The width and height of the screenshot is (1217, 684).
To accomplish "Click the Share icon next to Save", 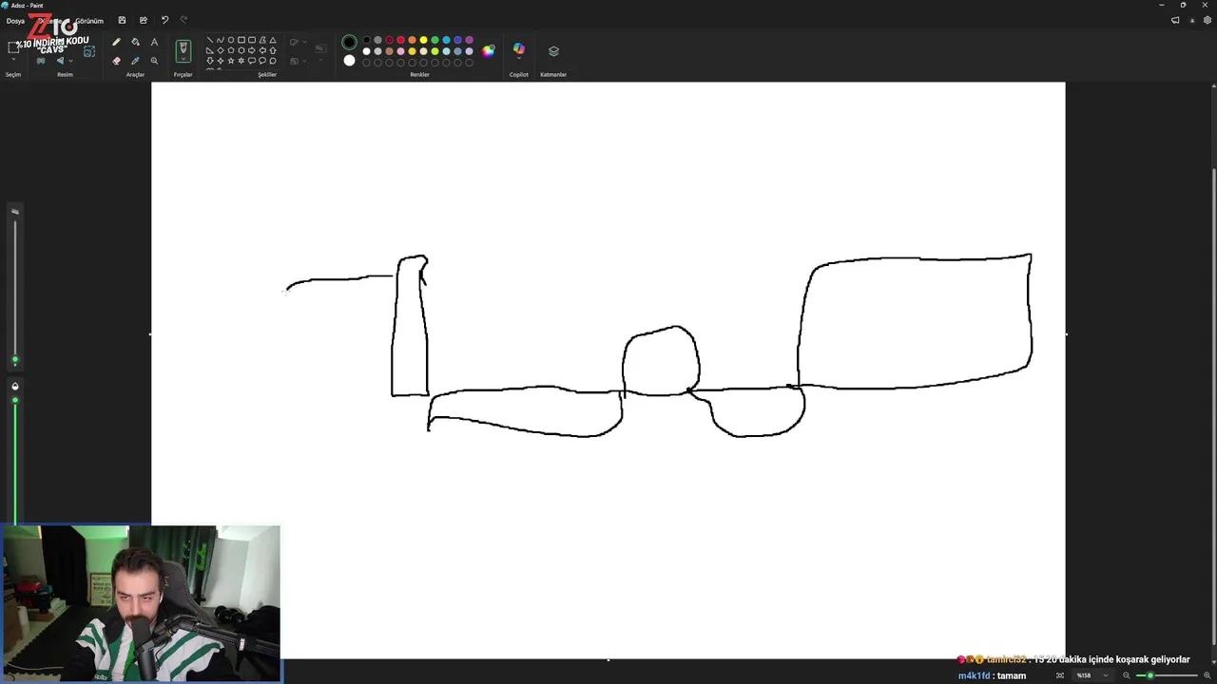I will 144,20.
